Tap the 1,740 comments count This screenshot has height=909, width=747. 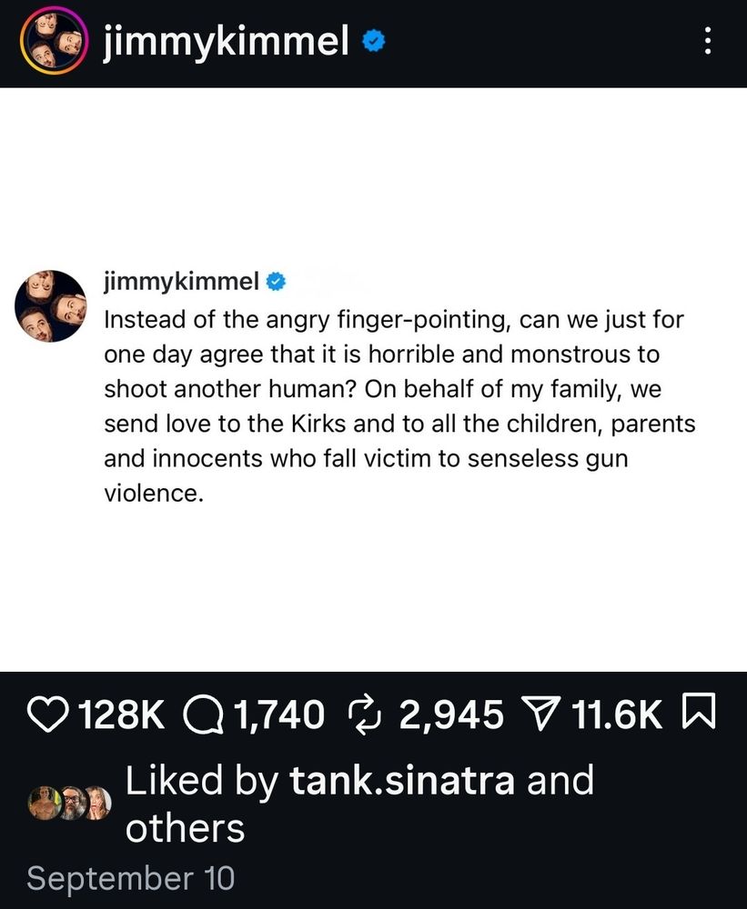pos(279,714)
